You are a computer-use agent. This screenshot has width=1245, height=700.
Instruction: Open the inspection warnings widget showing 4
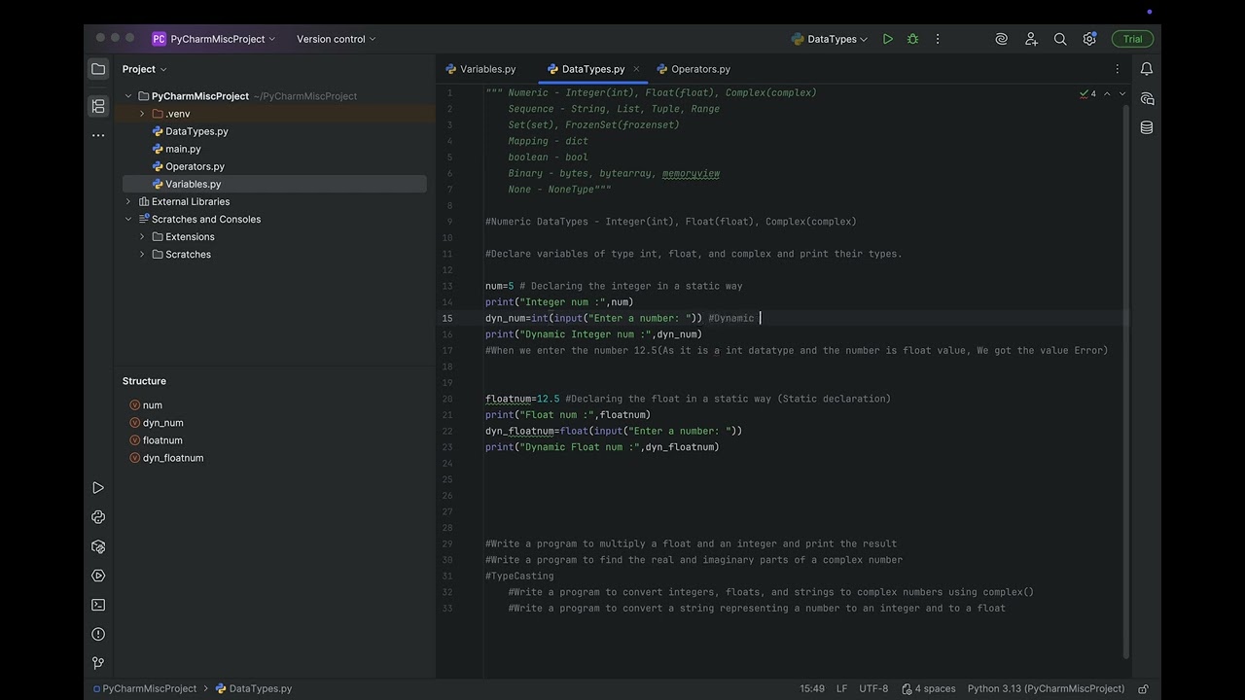pyautogui.click(x=1087, y=93)
